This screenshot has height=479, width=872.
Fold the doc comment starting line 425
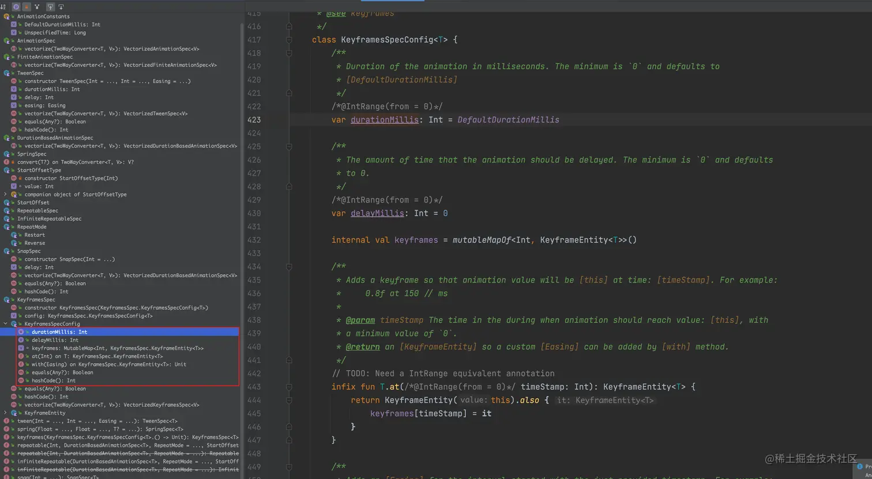click(289, 146)
